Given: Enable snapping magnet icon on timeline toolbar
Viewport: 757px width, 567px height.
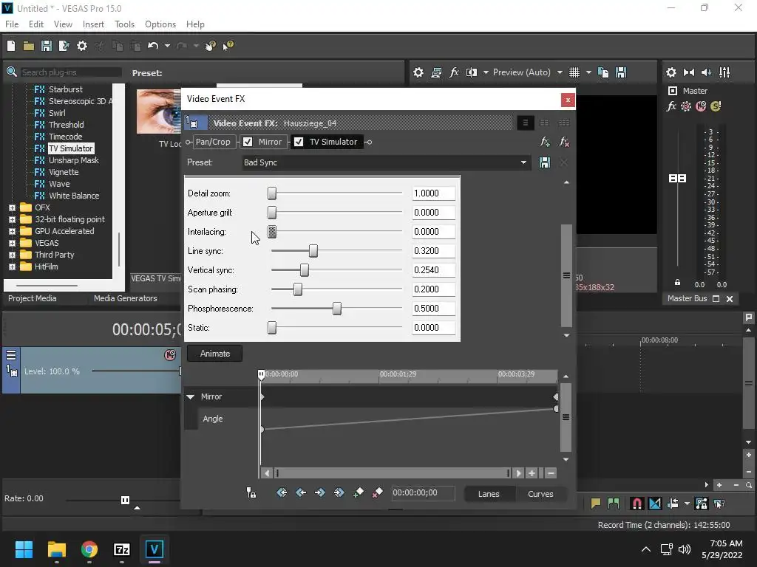Looking at the screenshot, I should pyautogui.click(x=637, y=504).
